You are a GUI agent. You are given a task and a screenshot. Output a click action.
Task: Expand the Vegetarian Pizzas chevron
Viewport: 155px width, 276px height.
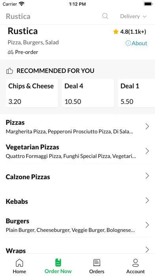click(x=147, y=151)
